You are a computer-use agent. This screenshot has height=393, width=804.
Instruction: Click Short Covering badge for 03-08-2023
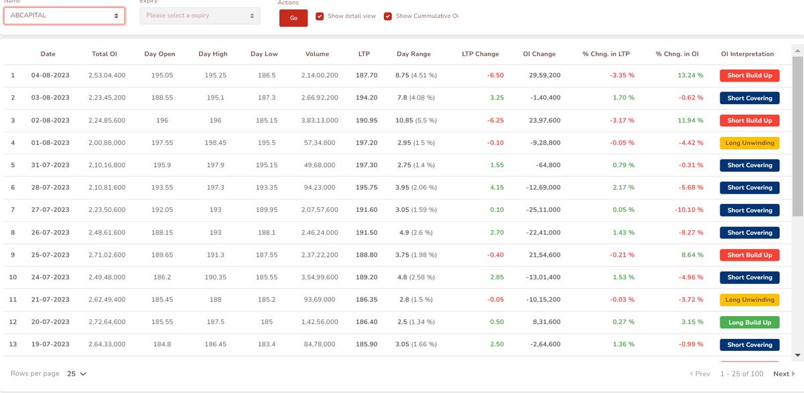[749, 98]
